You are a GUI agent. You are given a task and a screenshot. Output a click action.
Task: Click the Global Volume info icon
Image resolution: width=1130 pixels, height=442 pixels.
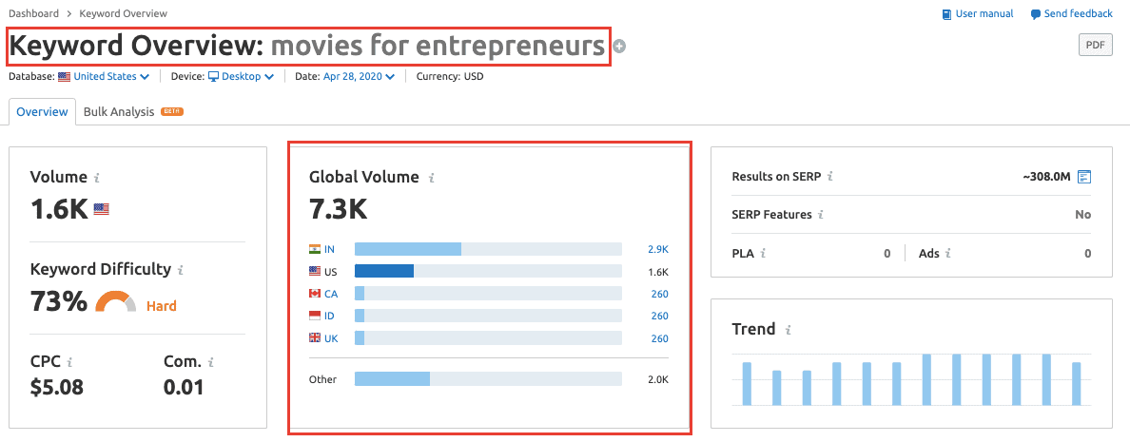pos(432,177)
